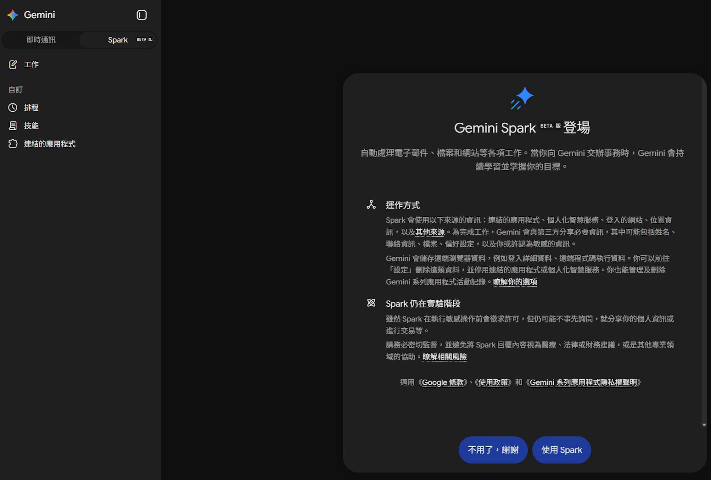Click the experimental-stage atom icon
The image size is (711, 480).
click(x=371, y=303)
